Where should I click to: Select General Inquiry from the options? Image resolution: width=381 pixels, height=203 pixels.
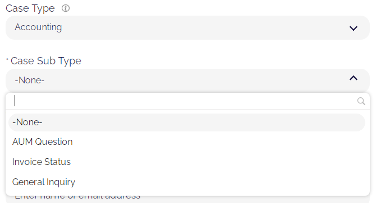[x=44, y=182]
